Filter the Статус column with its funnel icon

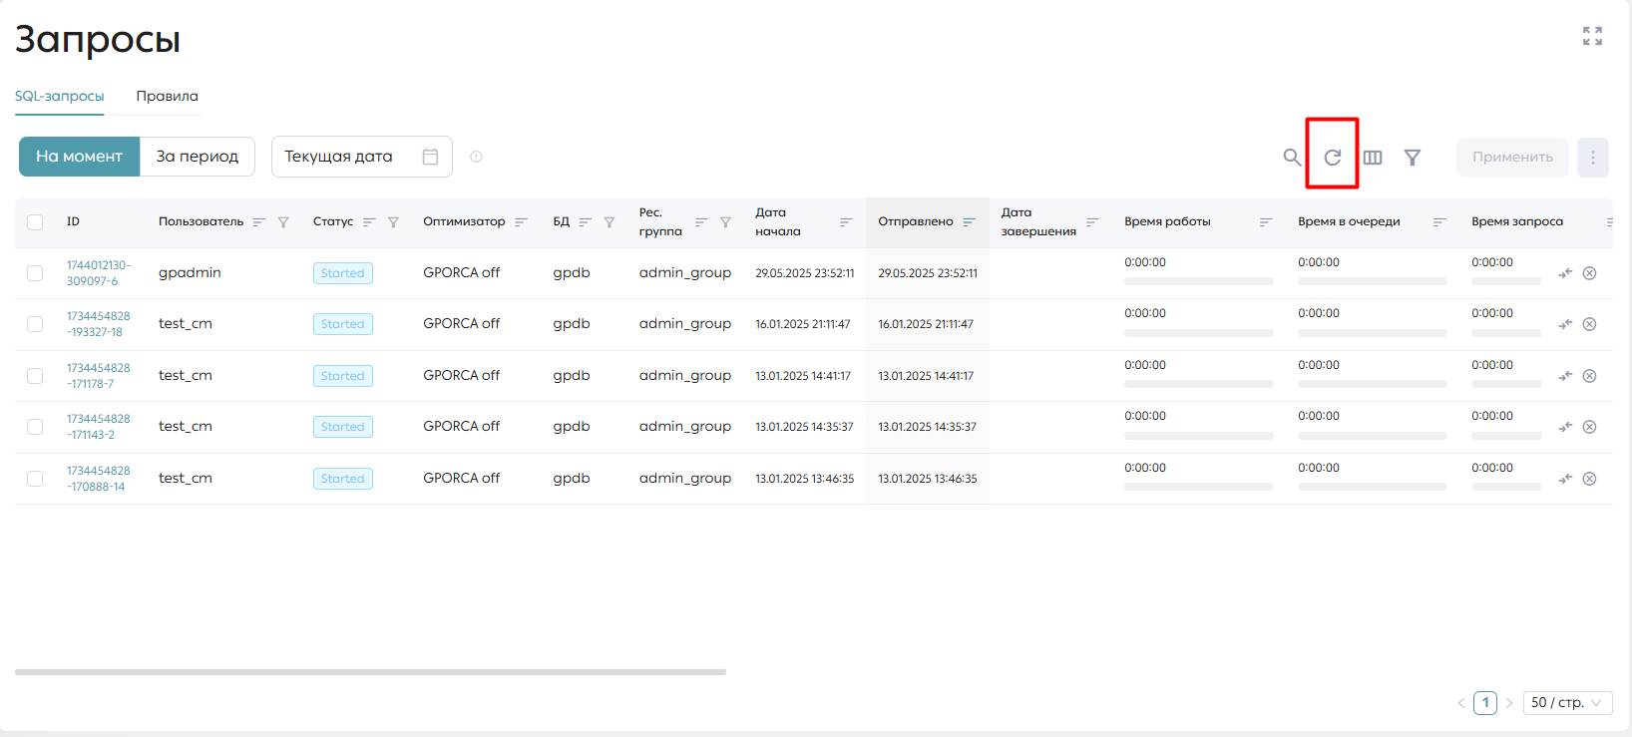click(x=393, y=222)
